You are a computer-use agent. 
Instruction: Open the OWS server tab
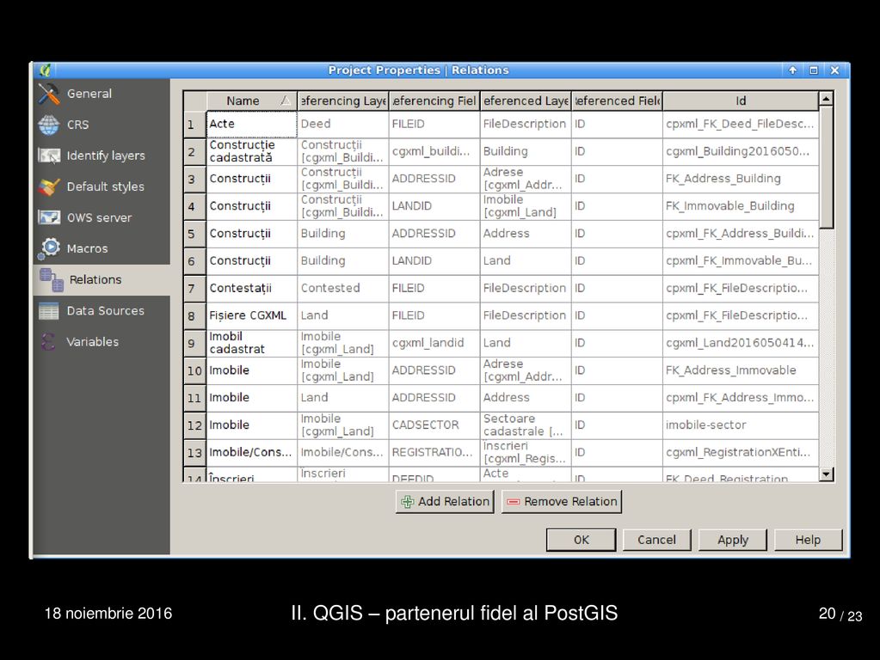pos(102,217)
